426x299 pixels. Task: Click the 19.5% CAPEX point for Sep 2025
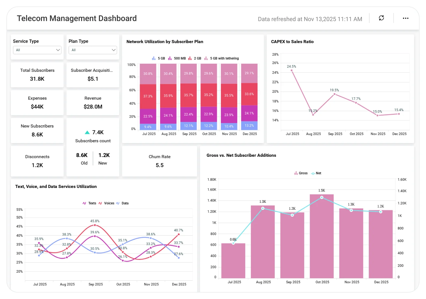point(334,94)
